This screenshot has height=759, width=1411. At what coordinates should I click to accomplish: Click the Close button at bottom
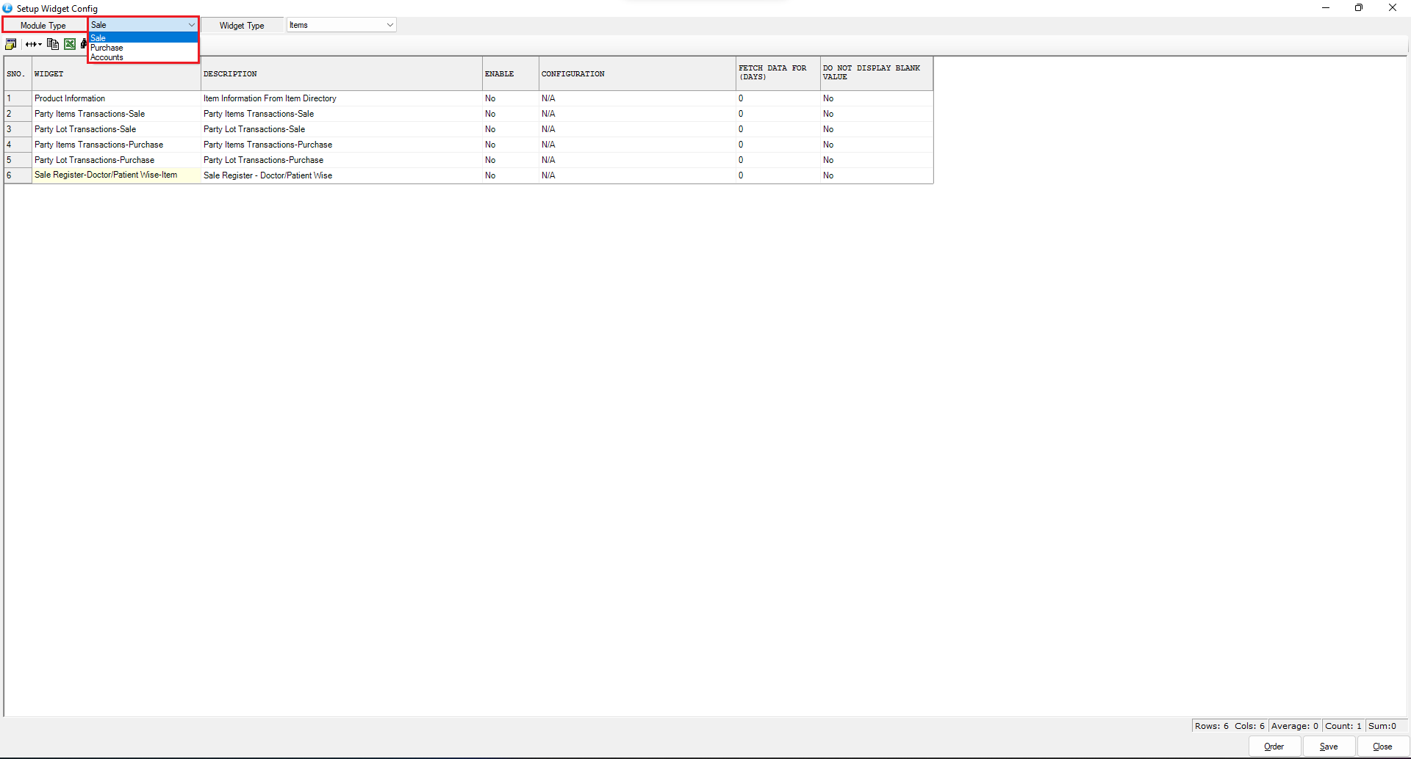click(x=1382, y=747)
